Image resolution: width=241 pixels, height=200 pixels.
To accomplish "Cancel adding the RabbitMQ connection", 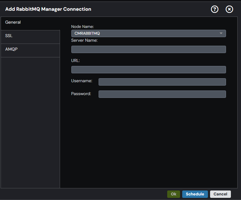I will (220, 194).
